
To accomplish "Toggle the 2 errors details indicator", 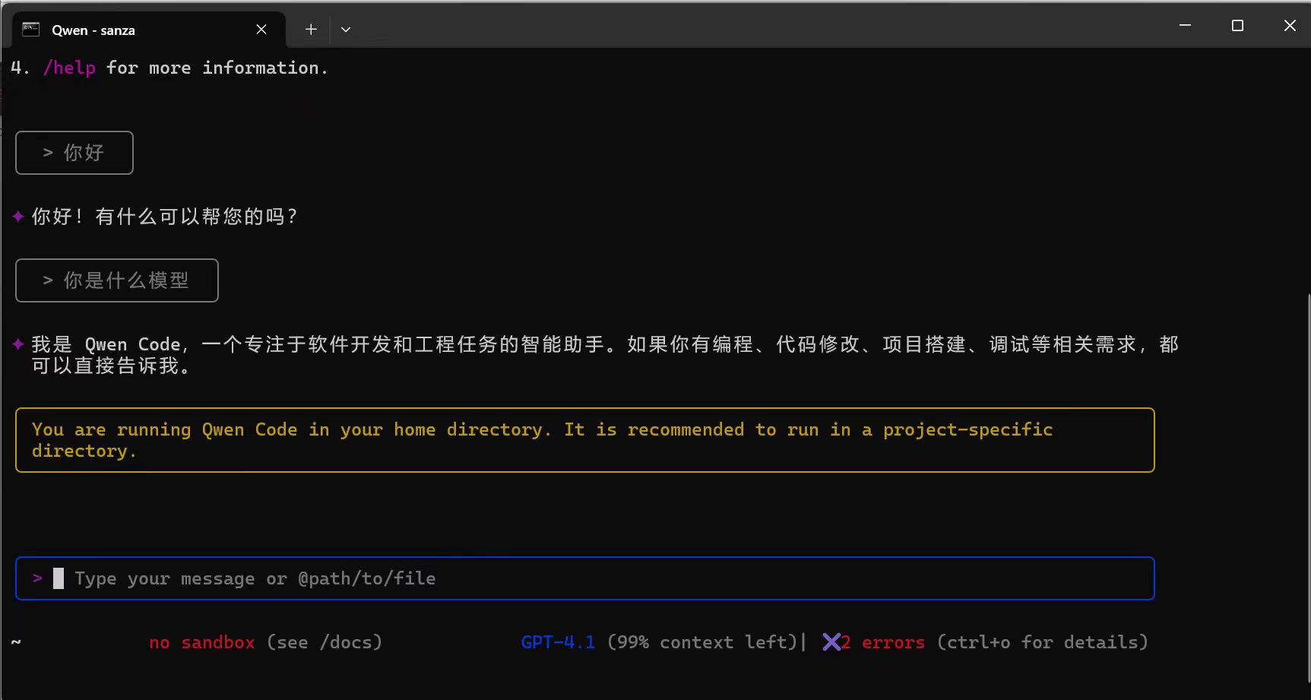I will 882,642.
